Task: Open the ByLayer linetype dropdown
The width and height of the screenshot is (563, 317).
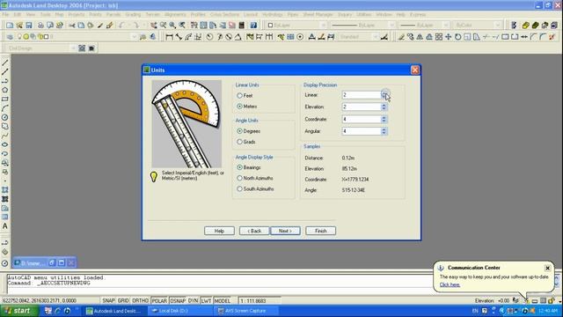Action: click(x=391, y=26)
